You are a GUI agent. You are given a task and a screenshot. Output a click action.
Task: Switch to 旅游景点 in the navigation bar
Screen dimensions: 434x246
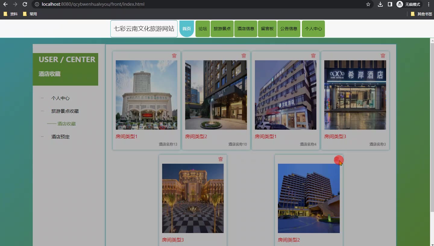[x=222, y=29]
